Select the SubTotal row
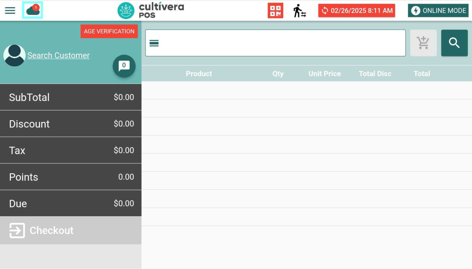The image size is (472, 269). 71,97
